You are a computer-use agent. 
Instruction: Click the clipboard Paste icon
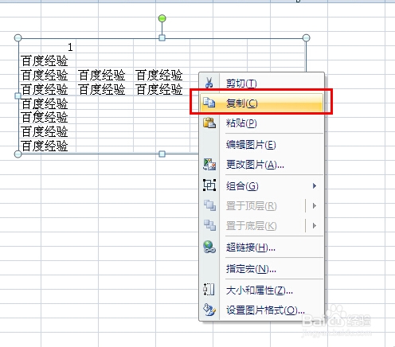click(x=209, y=123)
